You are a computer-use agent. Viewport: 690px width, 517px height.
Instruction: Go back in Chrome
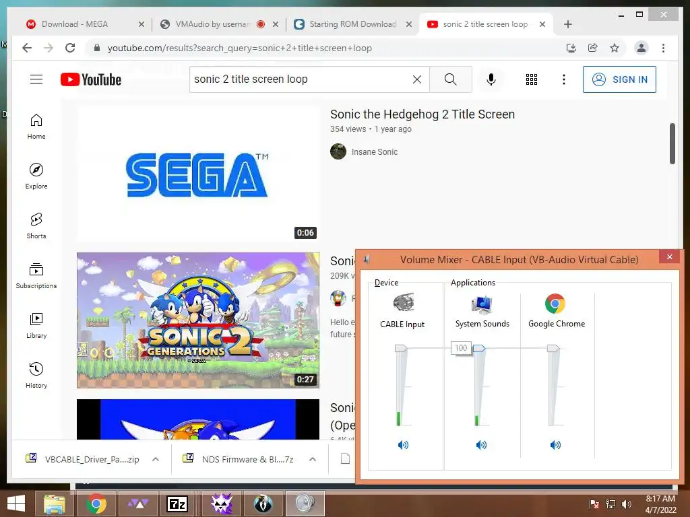coord(27,48)
